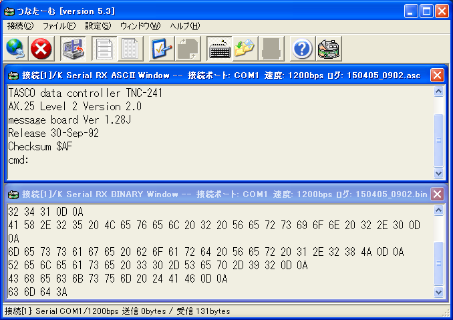Click the grayed-out page rotate icon
Viewport: 453px width, 320px height.
pyautogui.click(x=188, y=49)
